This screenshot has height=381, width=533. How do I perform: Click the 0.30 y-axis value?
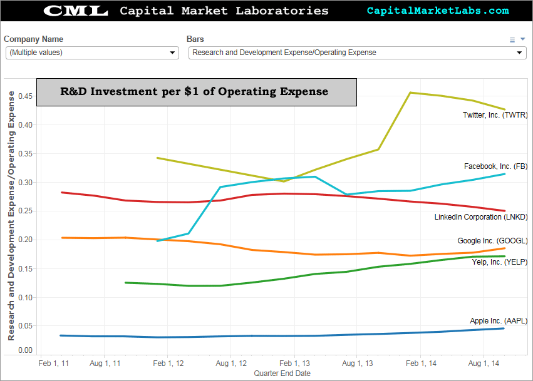(x=25, y=183)
